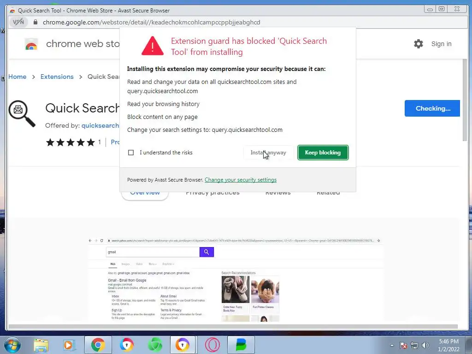Close the Avast Secure Browser window
The image size is (472, 354).
[x=457, y=9]
